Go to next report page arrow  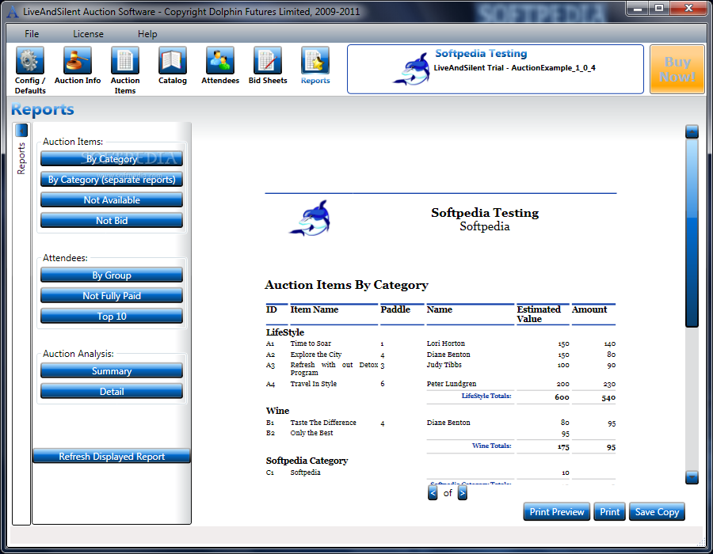click(462, 493)
